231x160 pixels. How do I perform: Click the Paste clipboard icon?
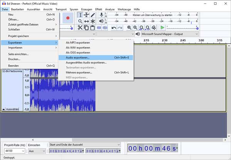pos(92,28)
